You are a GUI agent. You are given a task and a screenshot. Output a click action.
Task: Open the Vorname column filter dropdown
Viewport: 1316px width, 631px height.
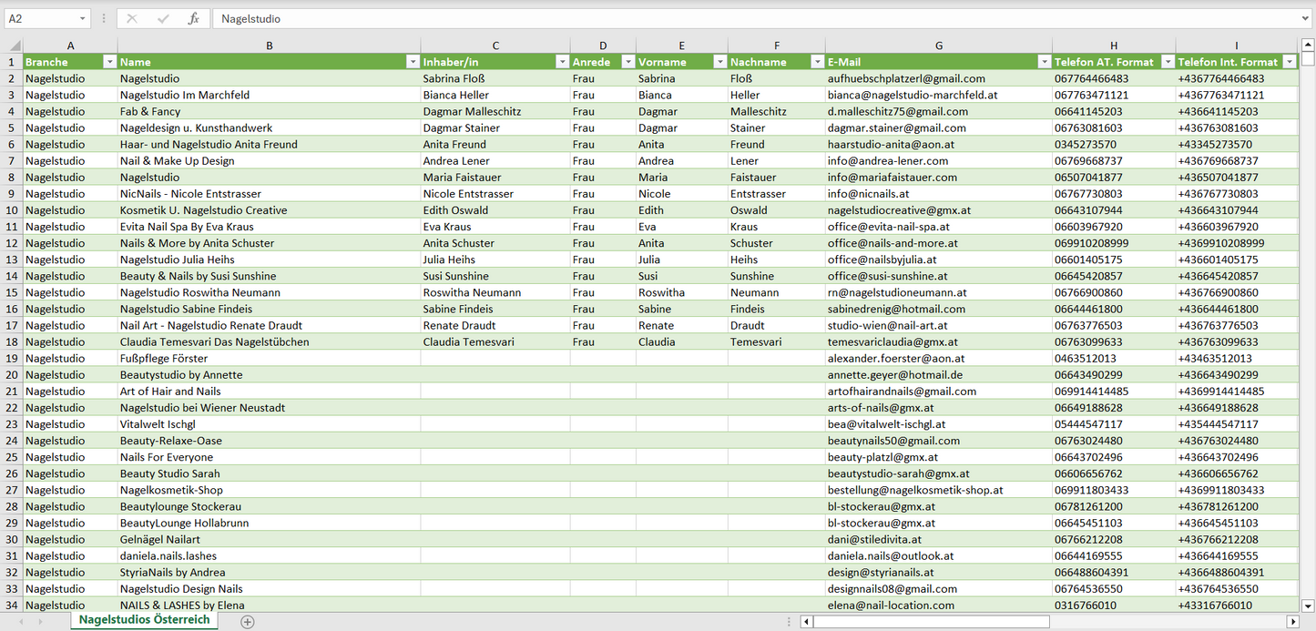[719, 62]
